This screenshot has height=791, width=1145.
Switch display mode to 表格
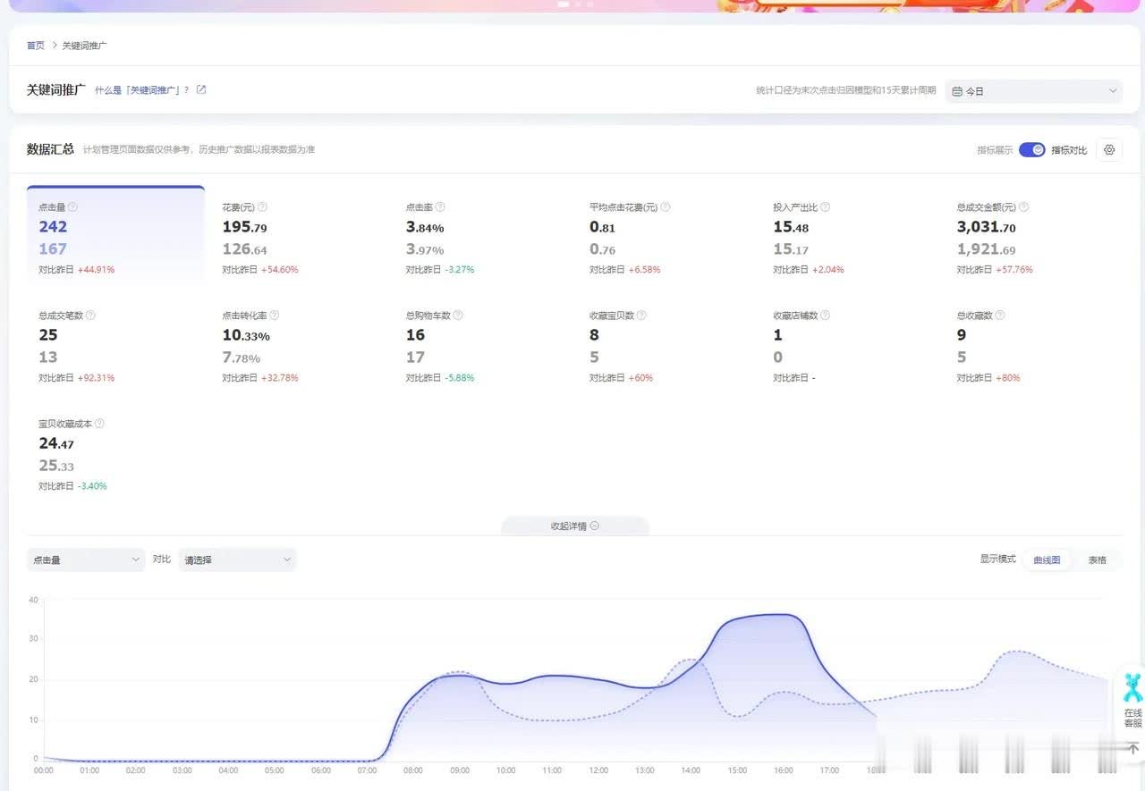point(1098,560)
